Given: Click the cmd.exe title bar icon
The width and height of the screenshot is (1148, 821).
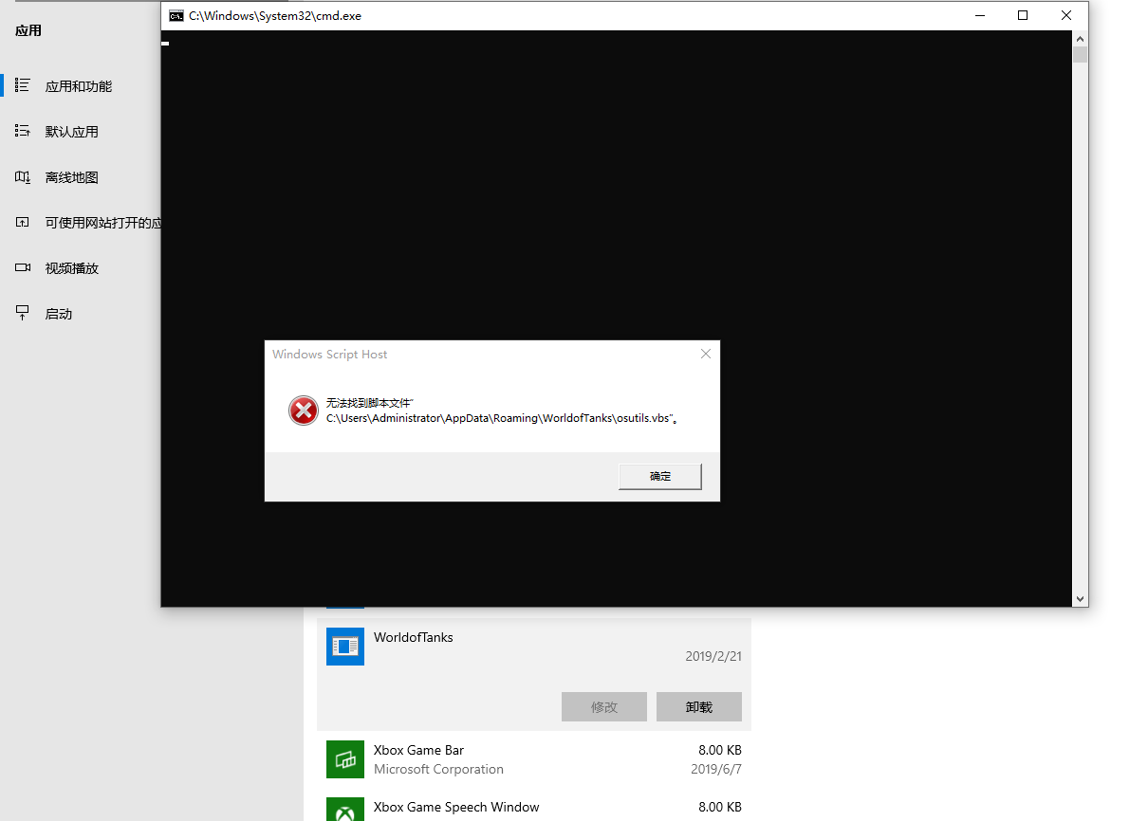Looking at the screenshot, I should pos(176,15).
